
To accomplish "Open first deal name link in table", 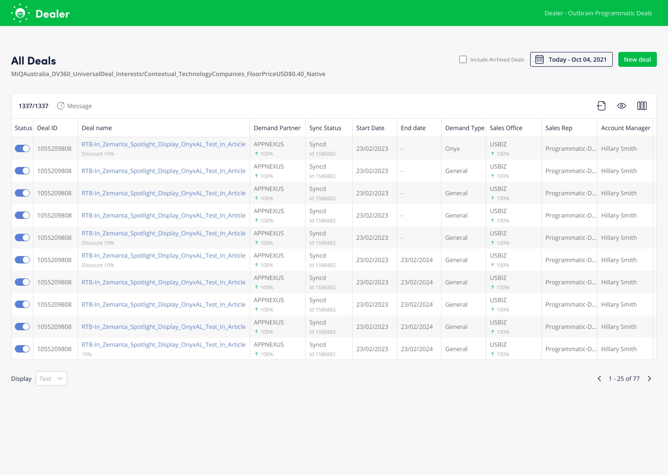I will point(163,144).
